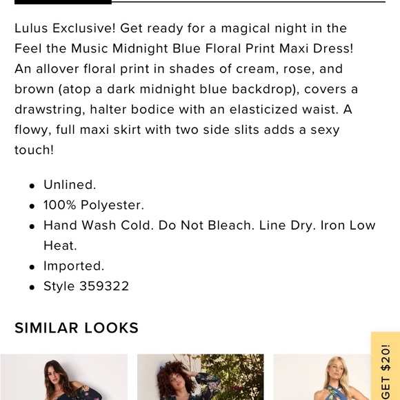Open the yellow GET $20! promo tab
Viewport: 400px width, 400px height.
[386, 366]
